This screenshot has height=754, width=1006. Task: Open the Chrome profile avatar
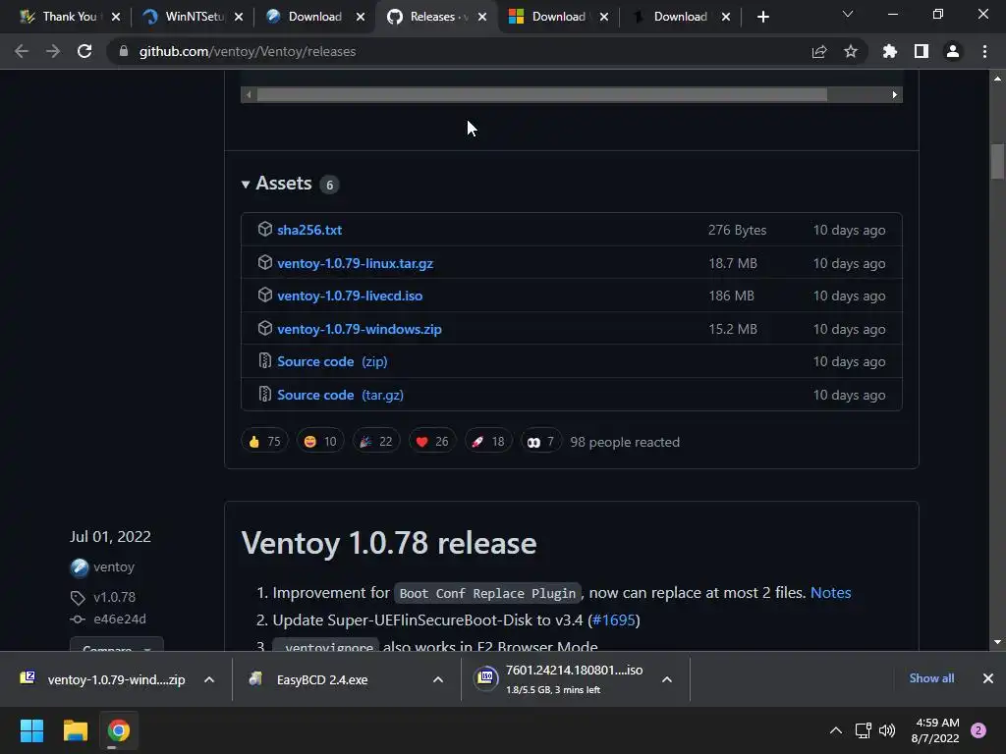(x=953, y=51)
